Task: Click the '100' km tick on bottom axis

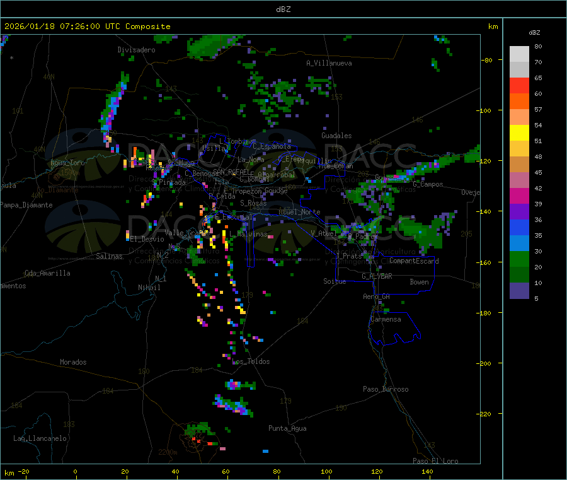Action: (326, 471)
